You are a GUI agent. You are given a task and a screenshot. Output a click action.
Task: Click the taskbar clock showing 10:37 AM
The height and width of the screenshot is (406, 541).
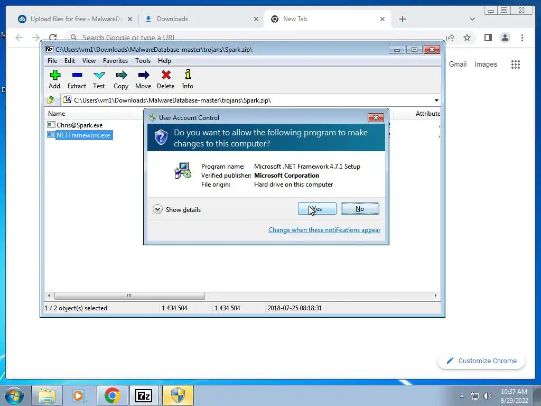coord(514,396)
